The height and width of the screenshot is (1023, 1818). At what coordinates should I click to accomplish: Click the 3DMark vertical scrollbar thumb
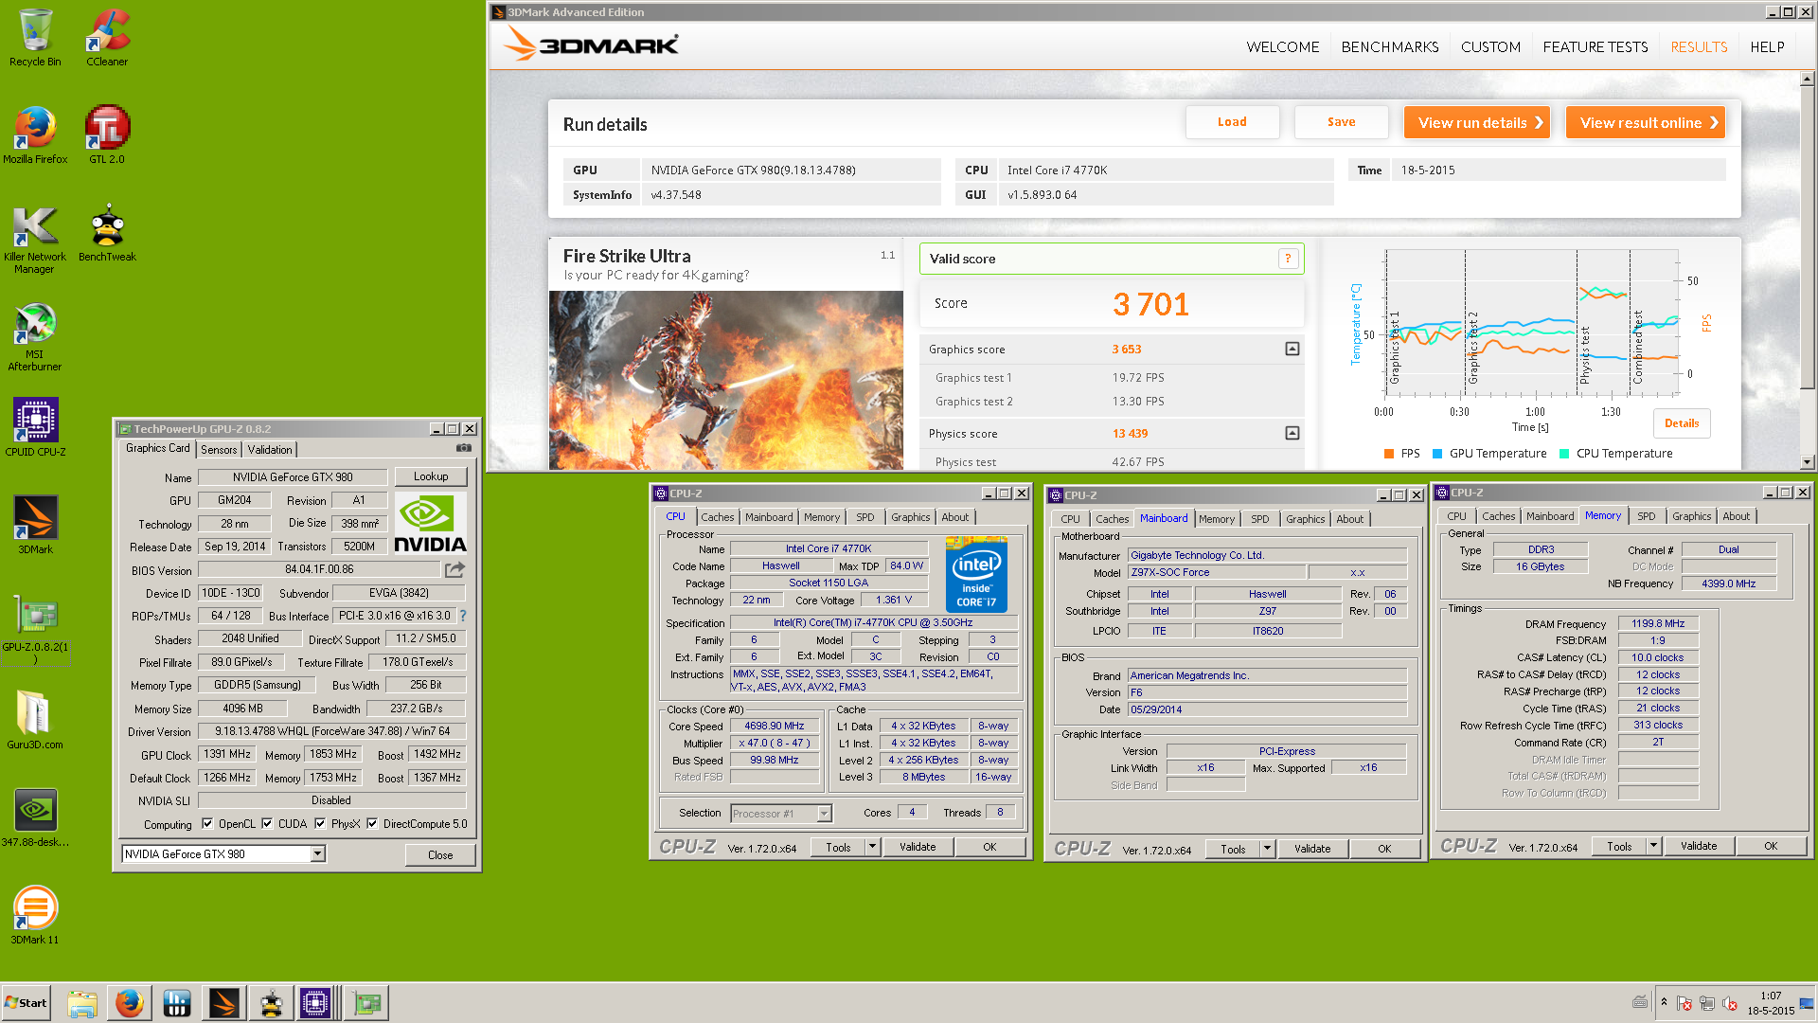point(1808,237)
